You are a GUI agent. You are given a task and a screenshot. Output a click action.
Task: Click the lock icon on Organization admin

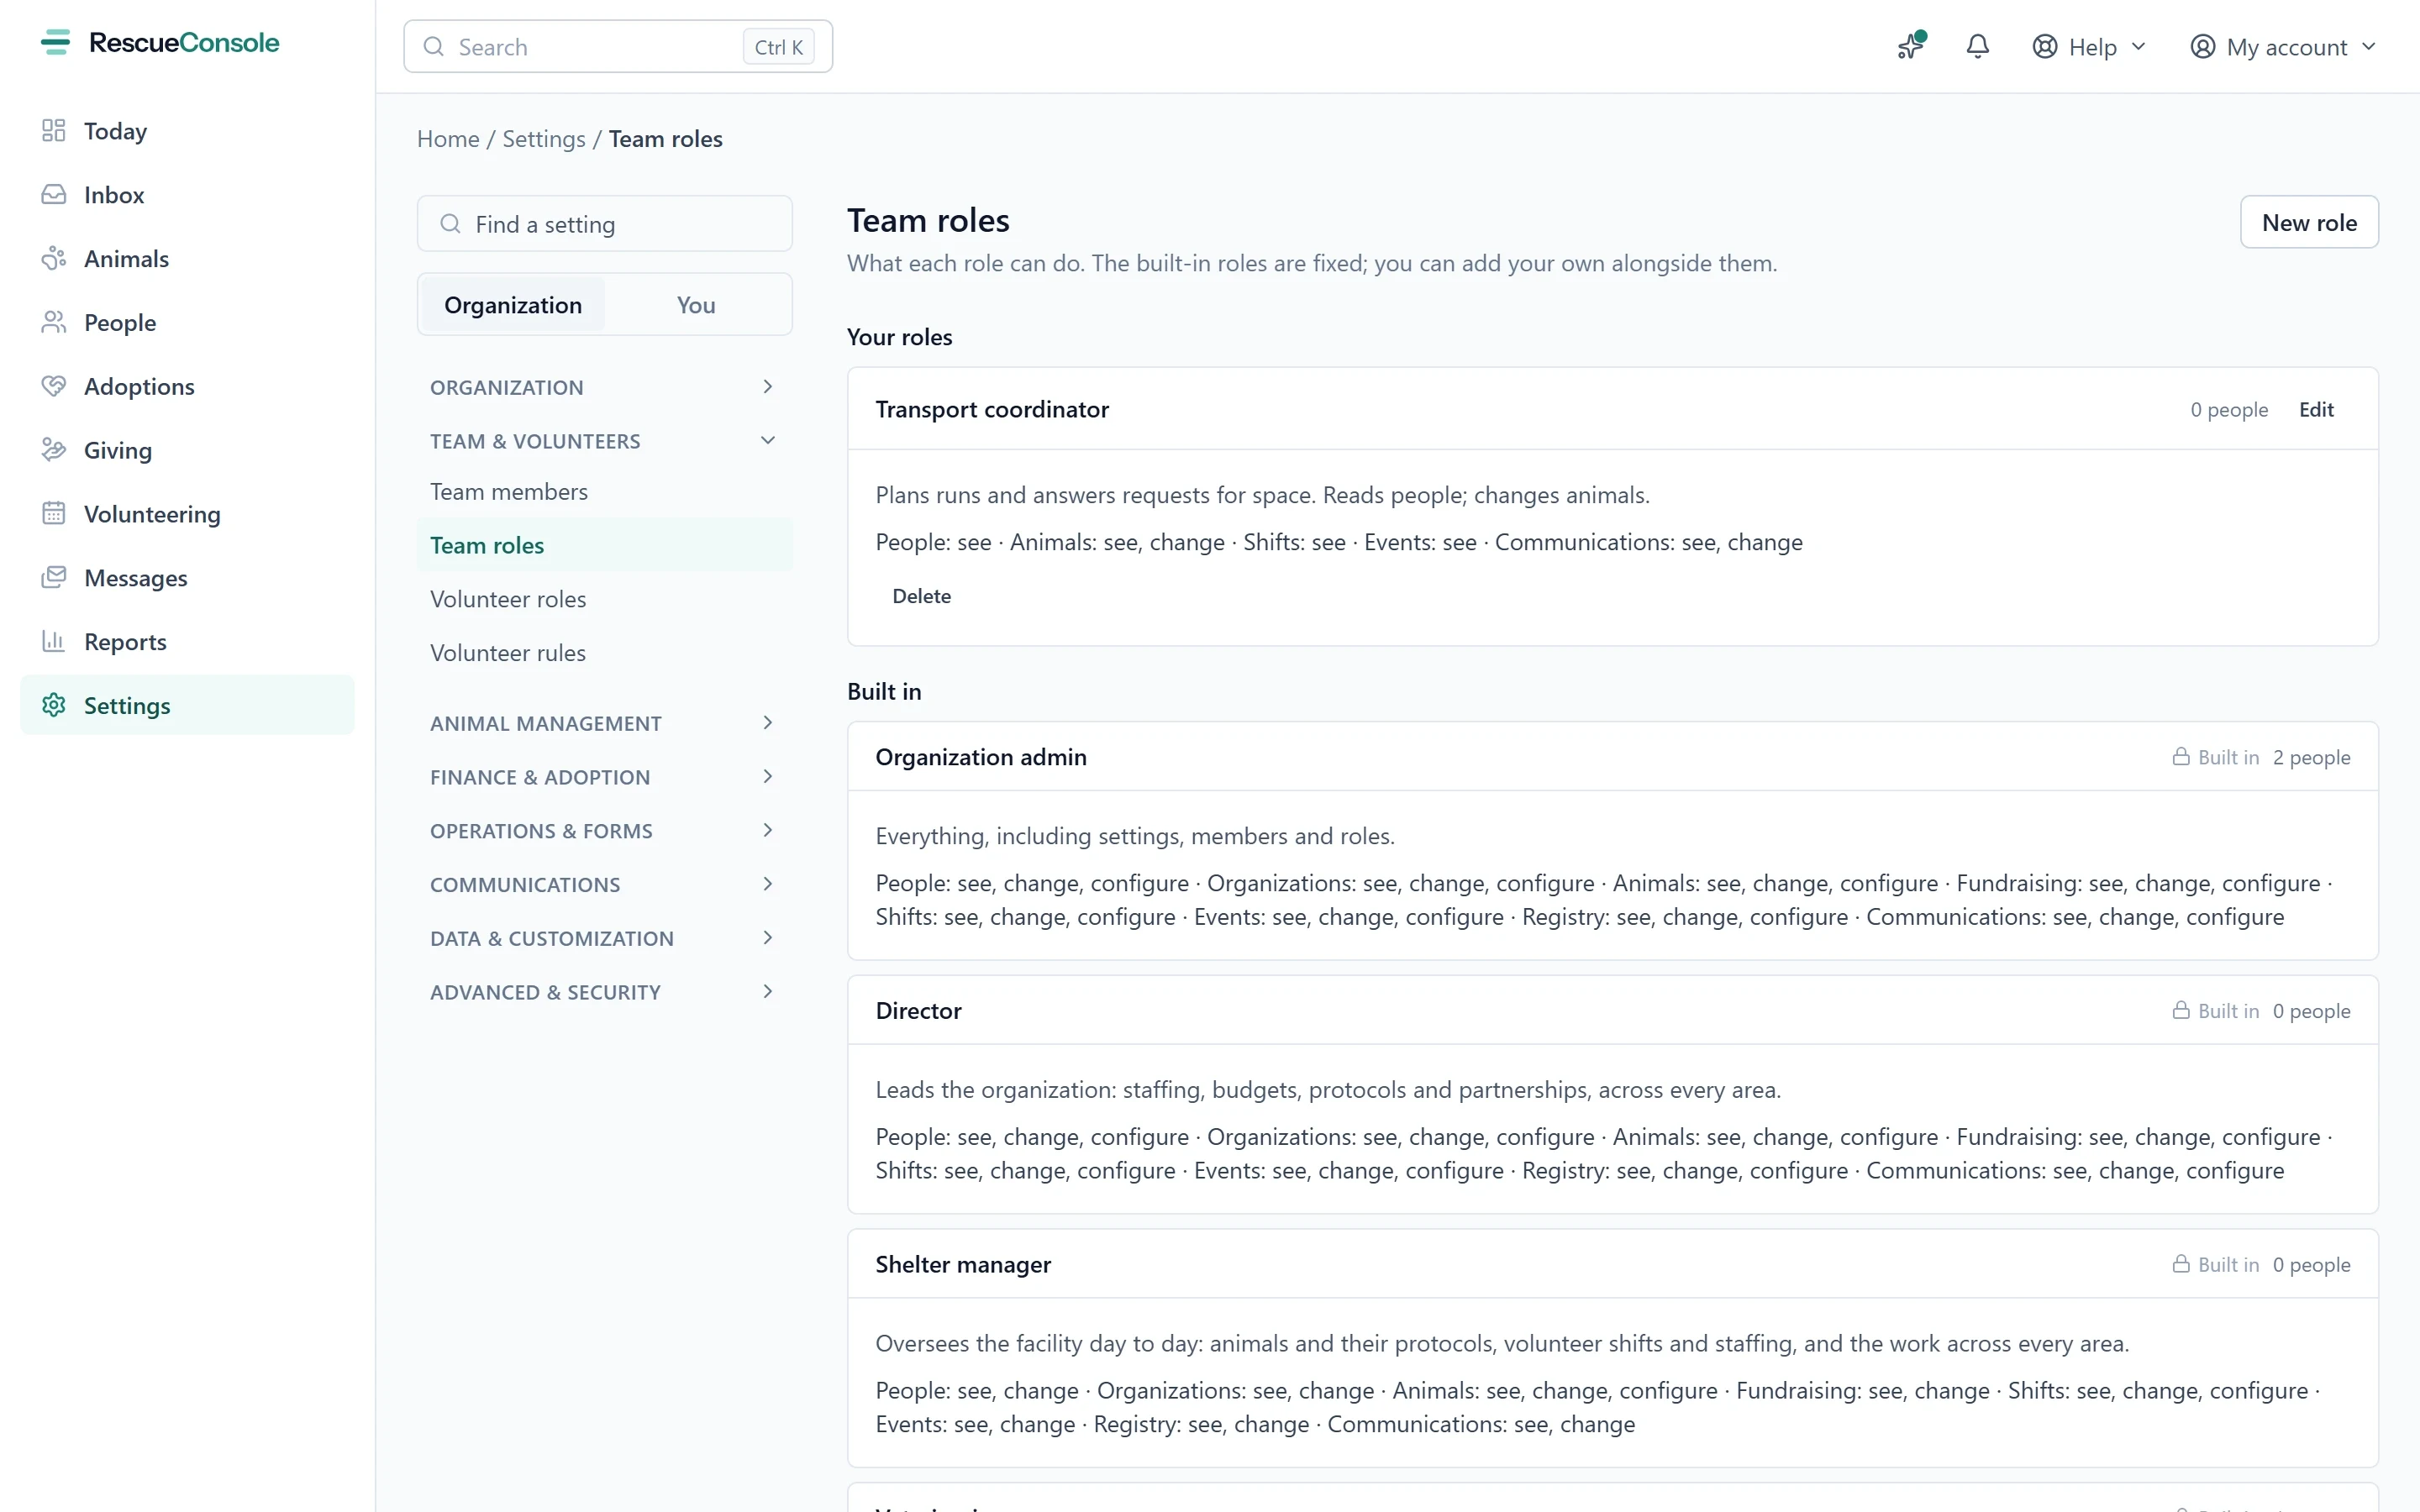coord(2181,757)
